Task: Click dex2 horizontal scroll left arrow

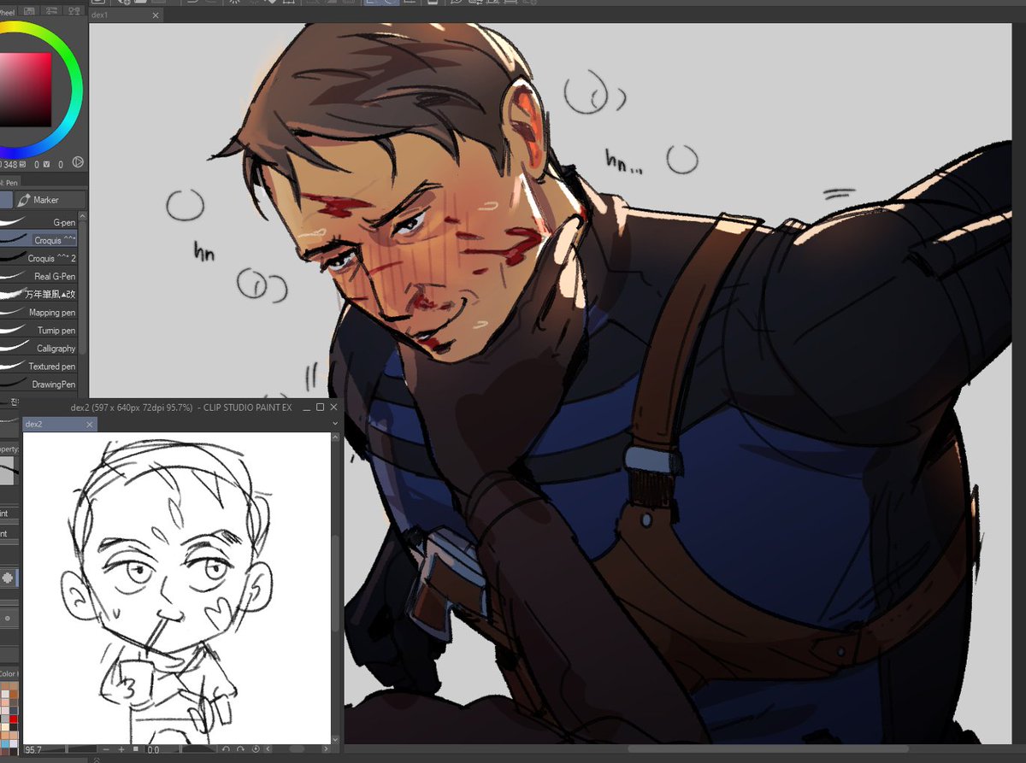Action: click(268, 749)
